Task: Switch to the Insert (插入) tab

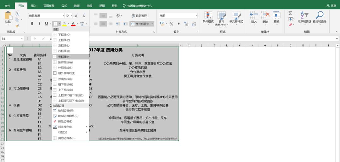Action: click(34, 6)
